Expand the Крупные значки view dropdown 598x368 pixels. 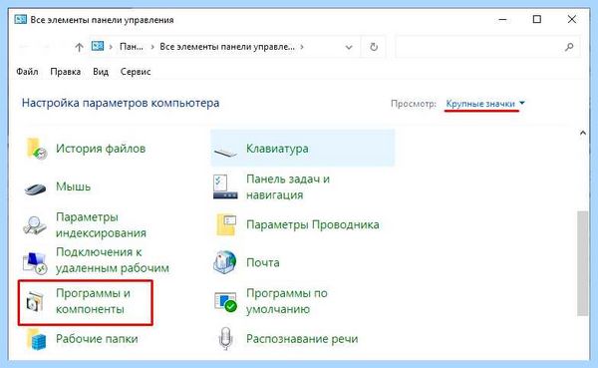[485, 104]
